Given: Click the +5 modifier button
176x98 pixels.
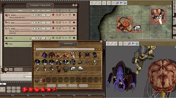Looking at the screenshot, I should click(18, 88).
